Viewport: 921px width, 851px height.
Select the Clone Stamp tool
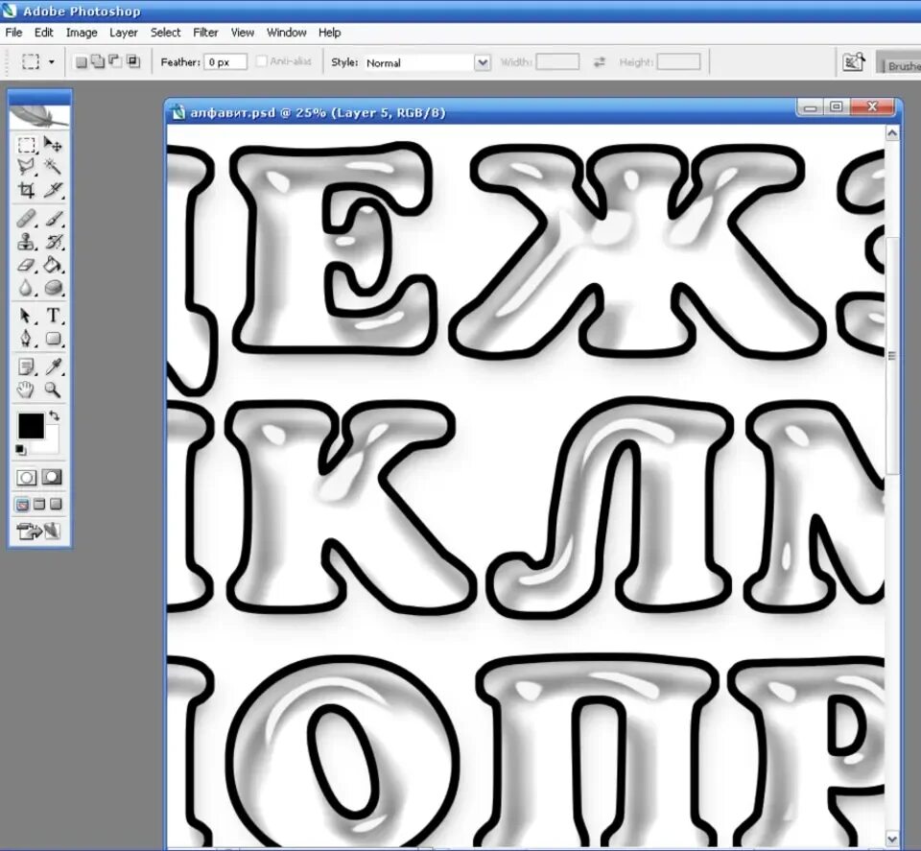(26, 242)
